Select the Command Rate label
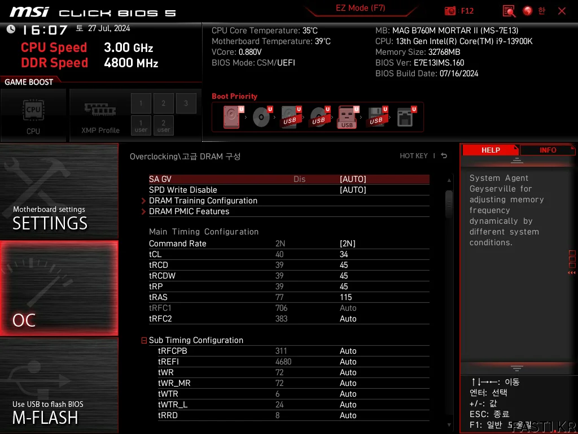The height and width of the screenshot is (434, 578). (177, 244)
